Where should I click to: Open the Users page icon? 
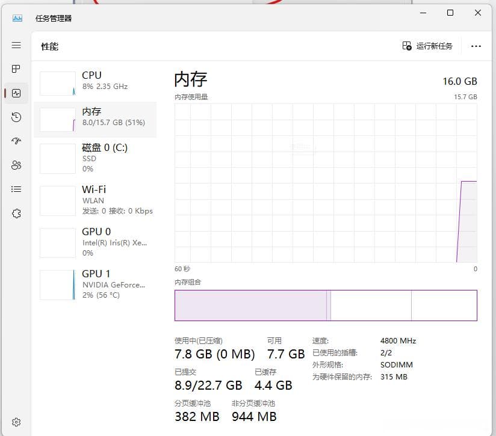[x=16, y=165]
